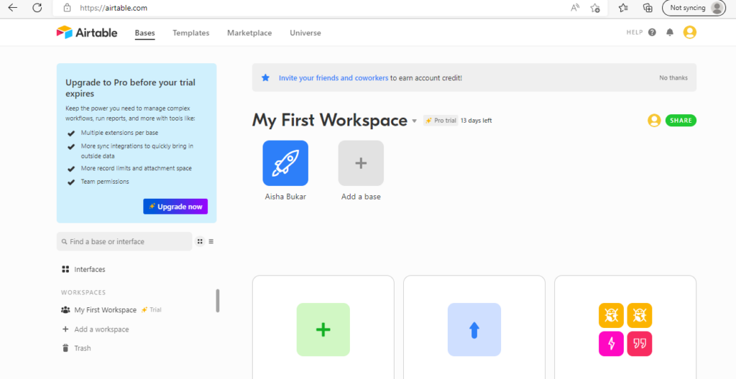Click the Aisha Bukar base name
736x379 pixels.
point(285,197)
